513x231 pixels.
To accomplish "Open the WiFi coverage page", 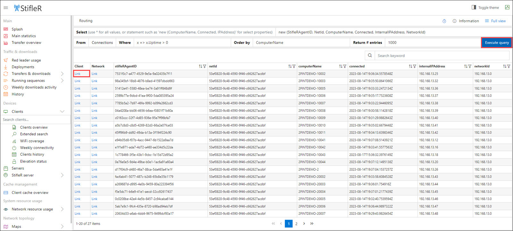I will click(x=32, y=141).
